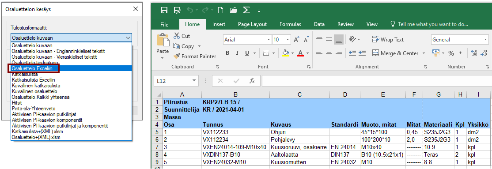Toggle Wrap Text

388,40
